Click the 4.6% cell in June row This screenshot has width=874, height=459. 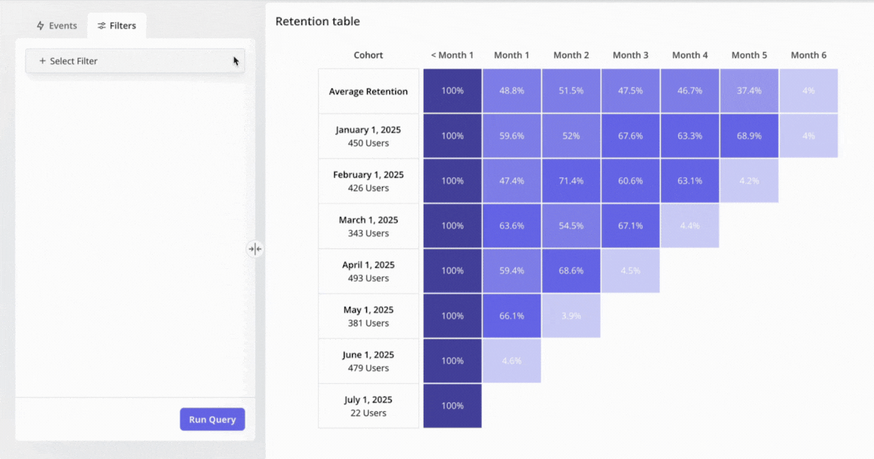511,361
